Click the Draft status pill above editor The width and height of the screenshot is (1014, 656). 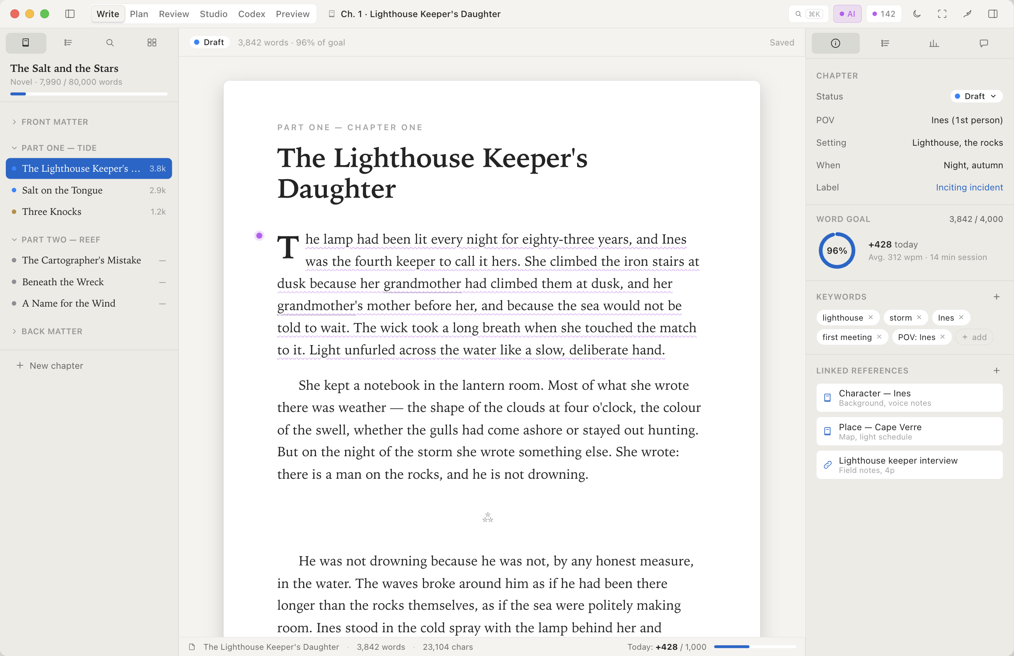pyautogui.click(x=209, y=42)
